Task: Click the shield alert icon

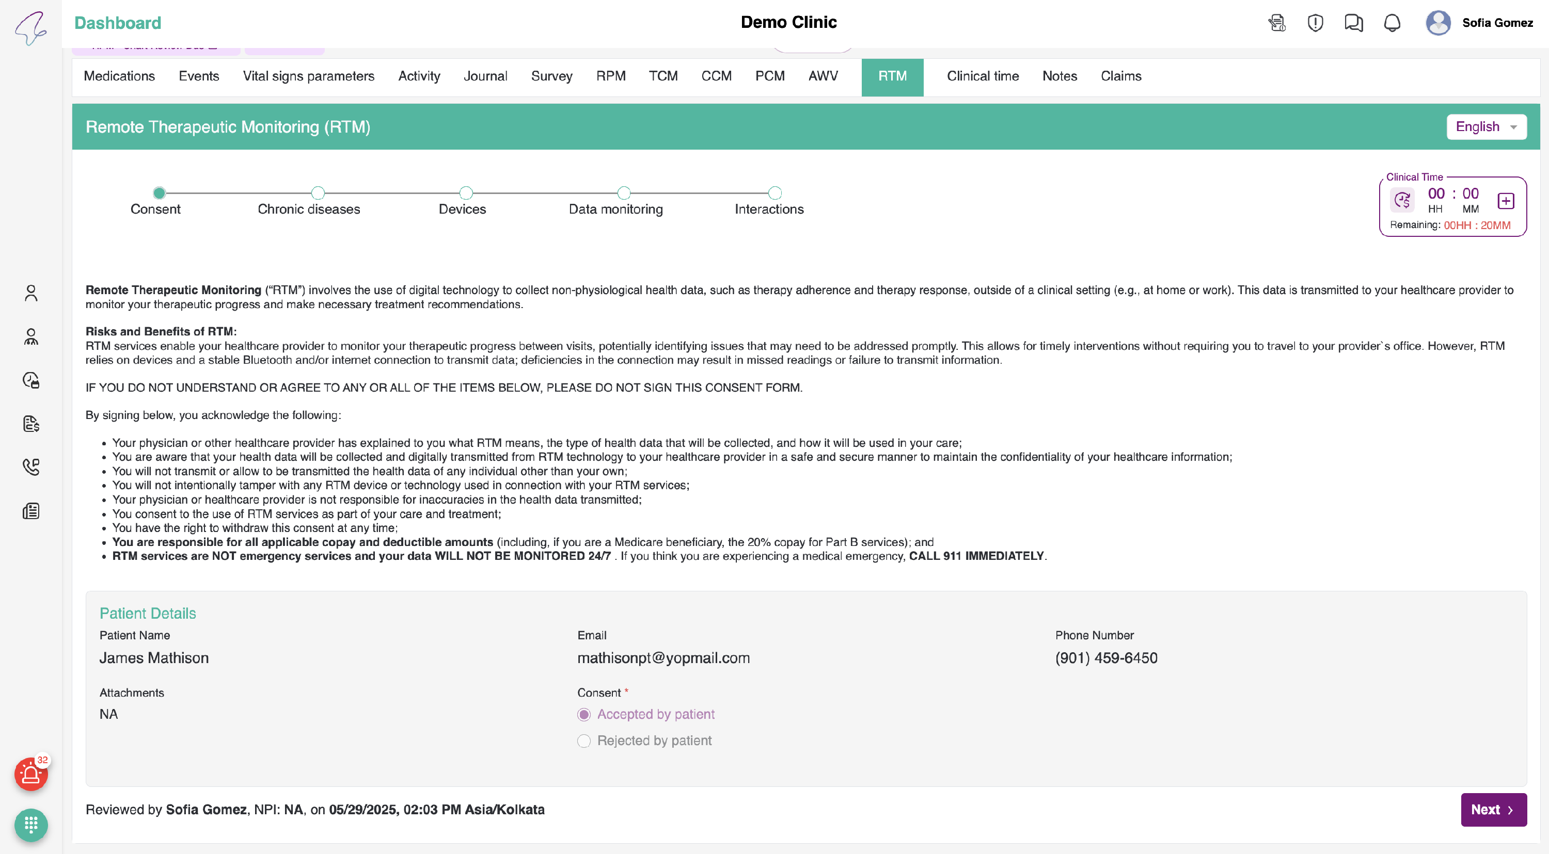Action: pos(1315,23)
